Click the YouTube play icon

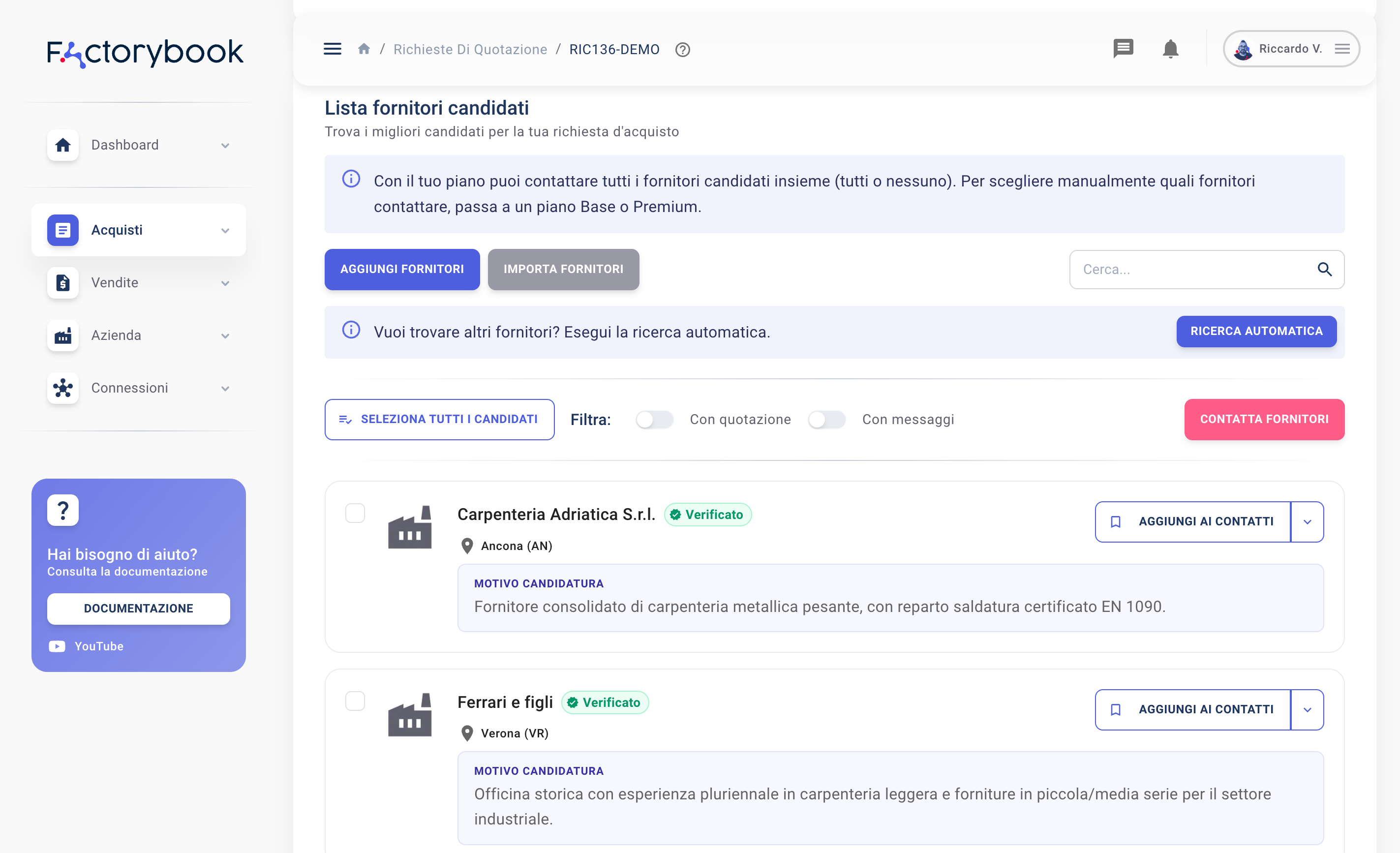[x=57, y=646]
